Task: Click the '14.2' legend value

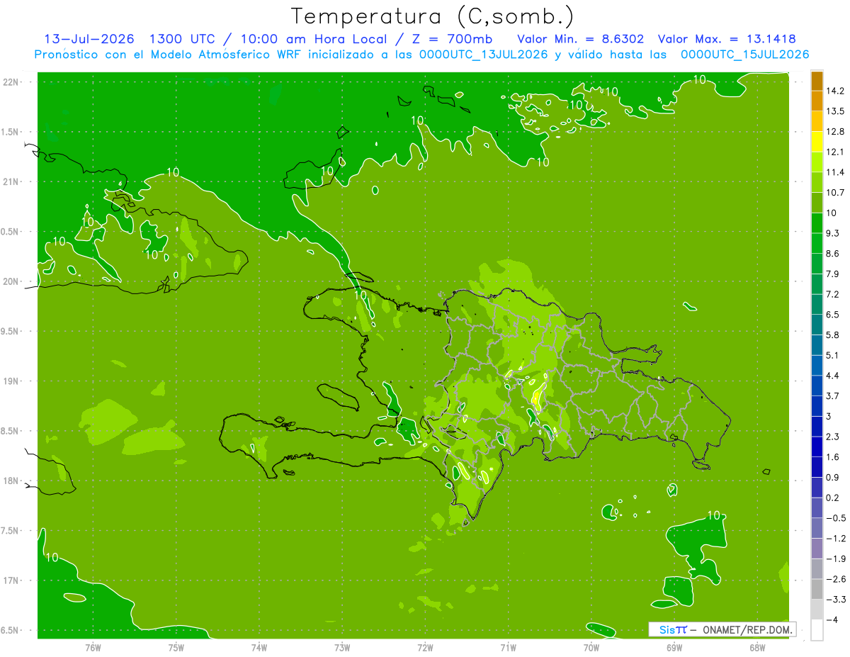Action: [x=835, y=91]
